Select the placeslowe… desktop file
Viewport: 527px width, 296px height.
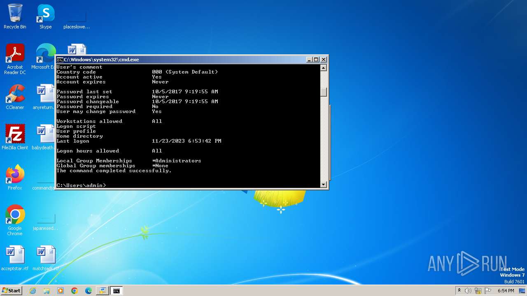[77, 19]
